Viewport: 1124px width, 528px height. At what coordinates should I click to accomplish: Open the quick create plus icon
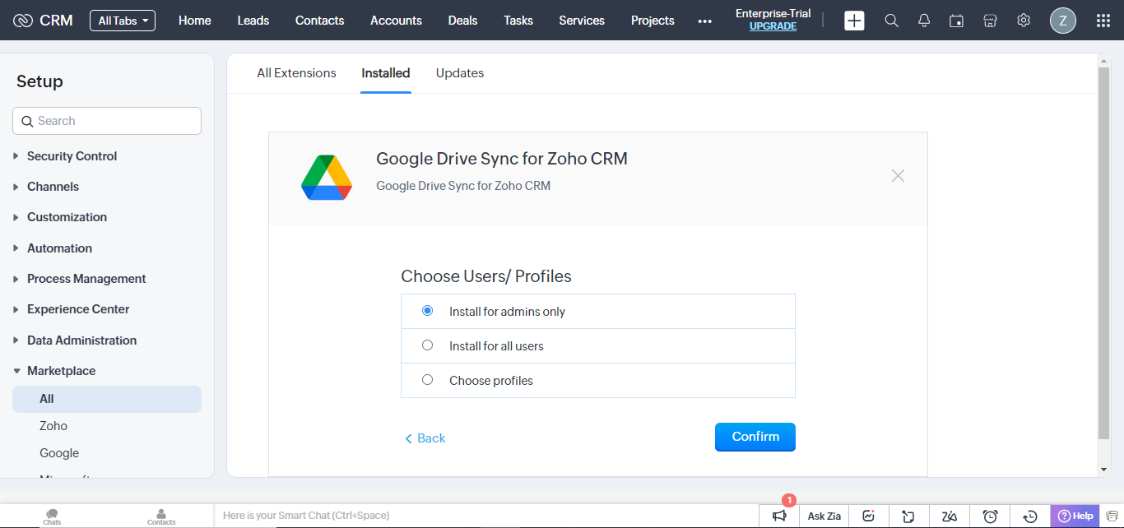tap(855, 21)
